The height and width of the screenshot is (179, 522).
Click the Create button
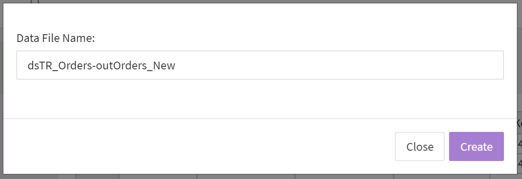click(x=476, y=146)
